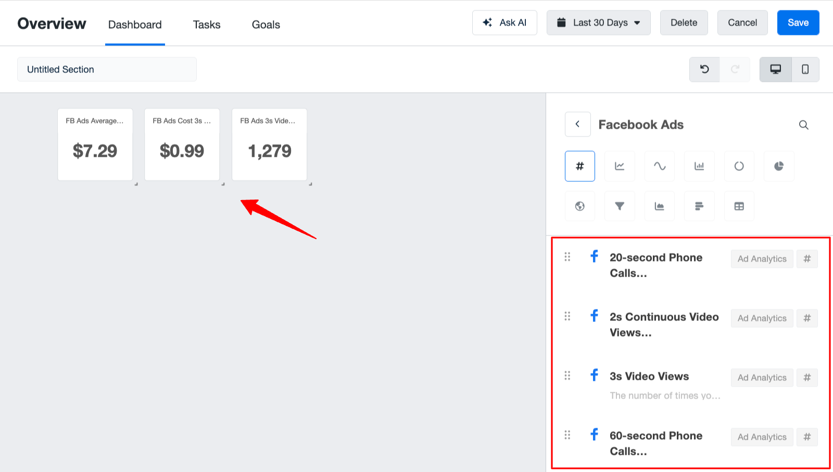Open the Ask AI assistant
Image resolution: width=833 pixels, height=472 pixels.
(x=504, y=22)
